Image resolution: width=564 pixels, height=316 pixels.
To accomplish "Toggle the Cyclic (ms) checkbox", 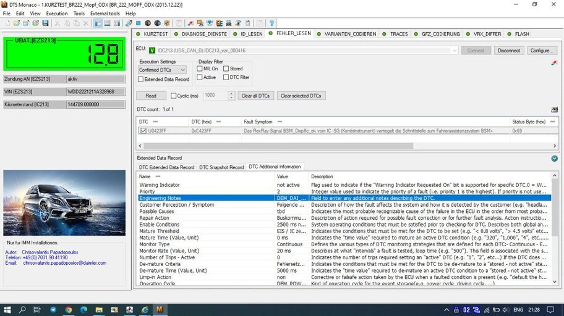I will (173, 96).
